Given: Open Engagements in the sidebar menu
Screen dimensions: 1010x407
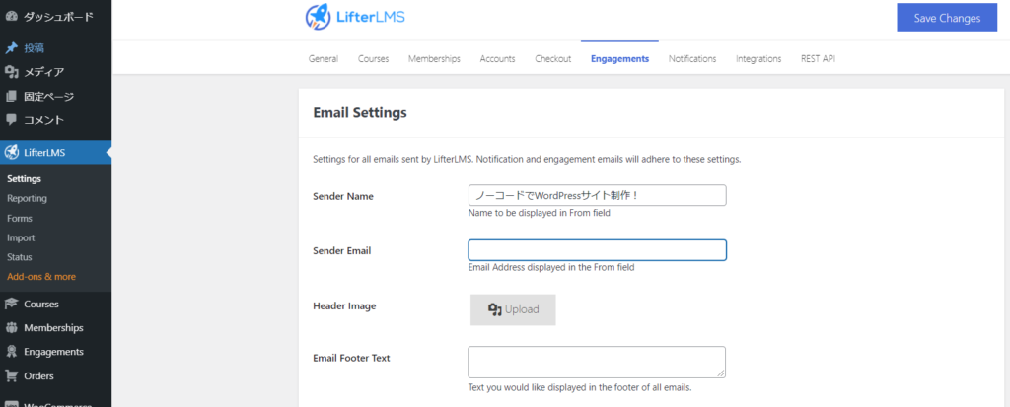Looking at the screenshot, I should click(x=53, y=352).
